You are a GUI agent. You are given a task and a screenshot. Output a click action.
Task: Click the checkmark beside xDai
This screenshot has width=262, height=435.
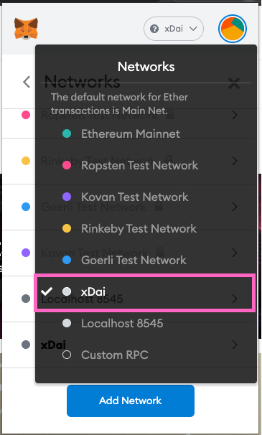pyautogui.click(x=47, y=291)
